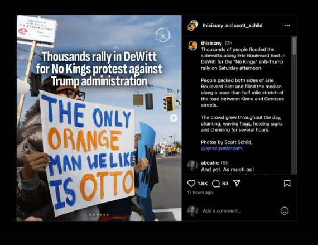
Task: Open comments via speech bubble icon
Action: pyautogui.click(x=215, y=184)
